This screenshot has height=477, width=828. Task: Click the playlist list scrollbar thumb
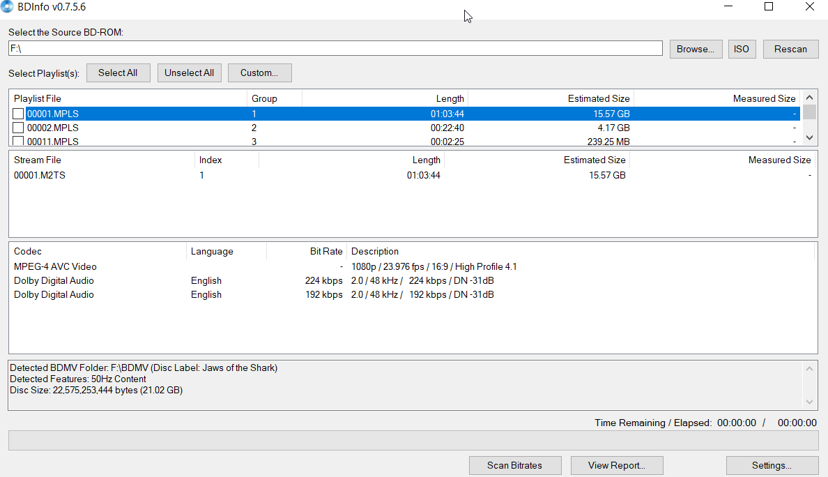pos(809,112)
